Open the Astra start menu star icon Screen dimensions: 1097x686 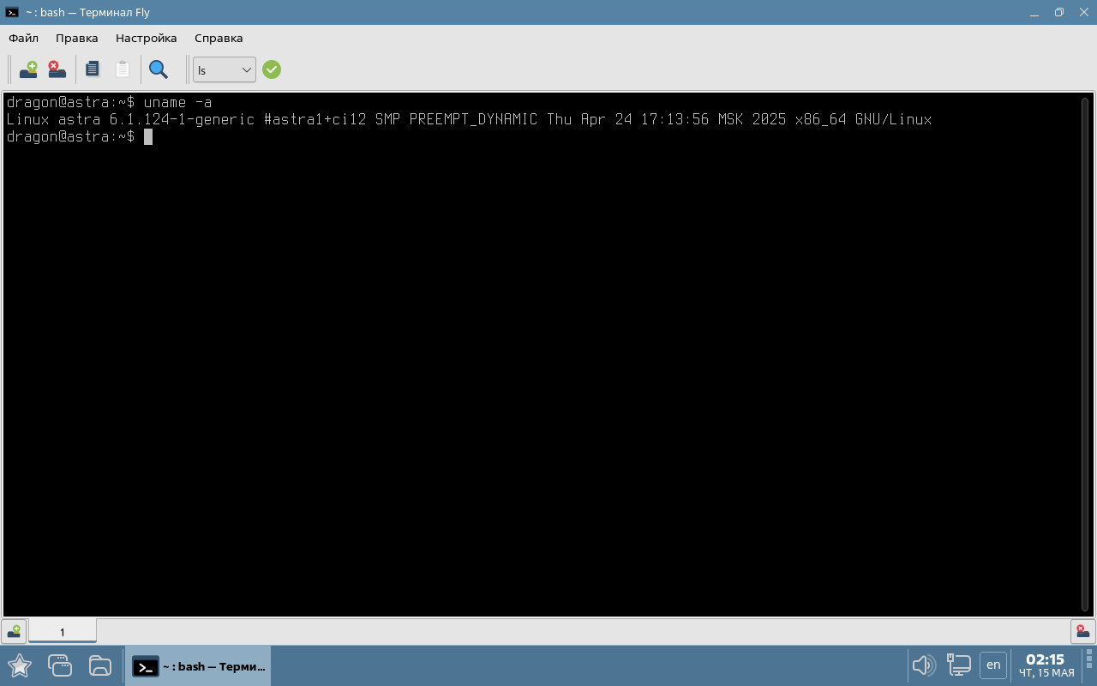click(19, 665)
